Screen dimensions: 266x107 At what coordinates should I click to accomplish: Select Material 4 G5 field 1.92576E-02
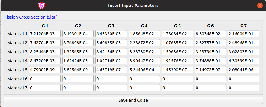pyautogui.click(x=177, y=61)
